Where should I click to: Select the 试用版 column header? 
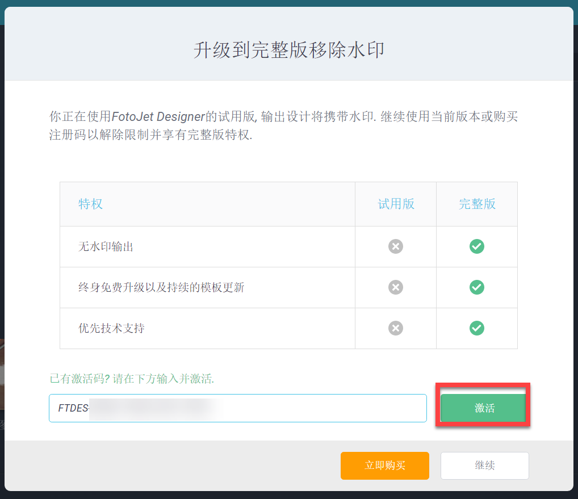click(396, 204)
